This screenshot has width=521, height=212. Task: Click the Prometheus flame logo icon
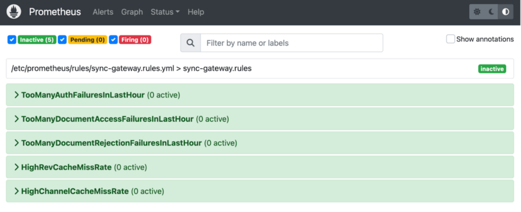pos(14,12)
